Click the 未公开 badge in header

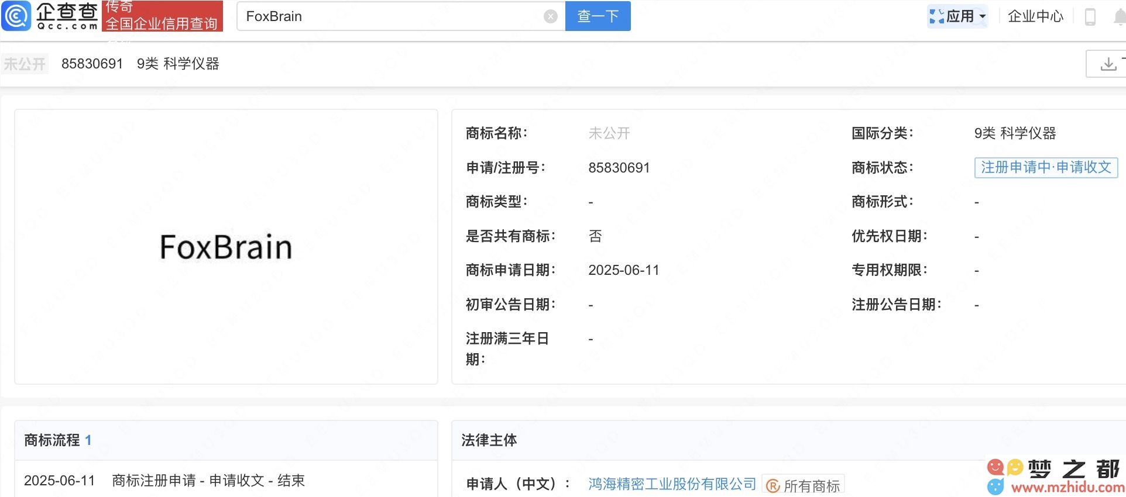[x=25, y=64]
